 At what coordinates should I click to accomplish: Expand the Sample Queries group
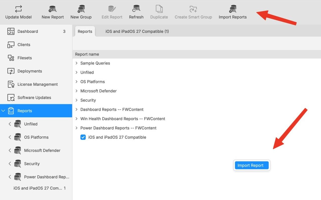76,63
